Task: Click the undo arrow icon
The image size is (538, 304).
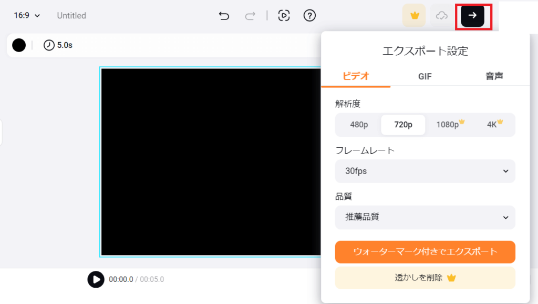Action: point(224,15)
